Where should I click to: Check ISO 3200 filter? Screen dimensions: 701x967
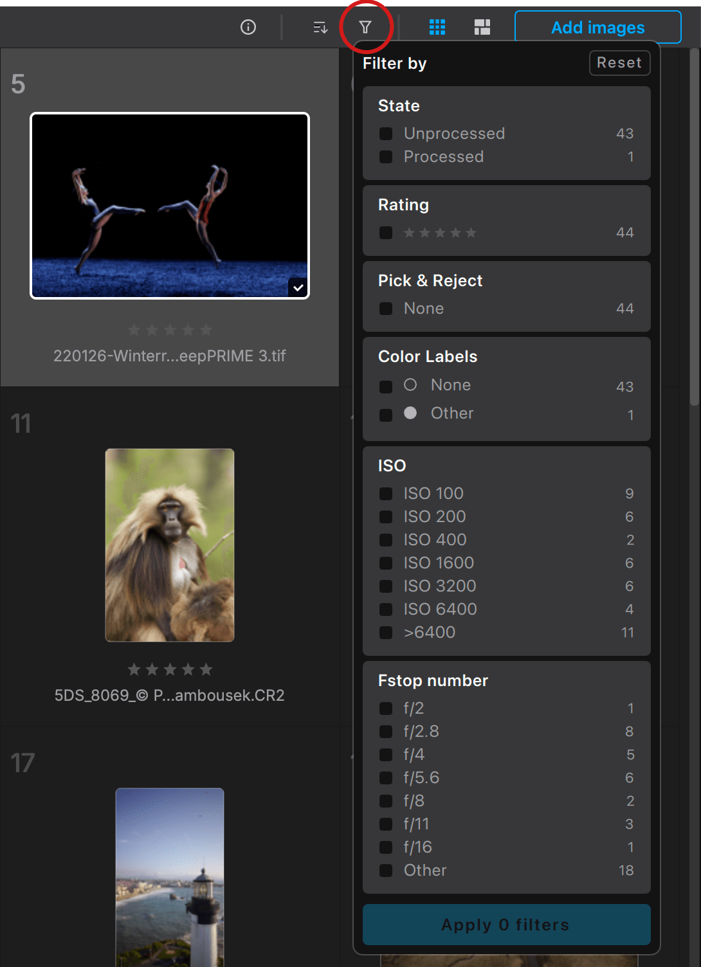click(386, 586)
